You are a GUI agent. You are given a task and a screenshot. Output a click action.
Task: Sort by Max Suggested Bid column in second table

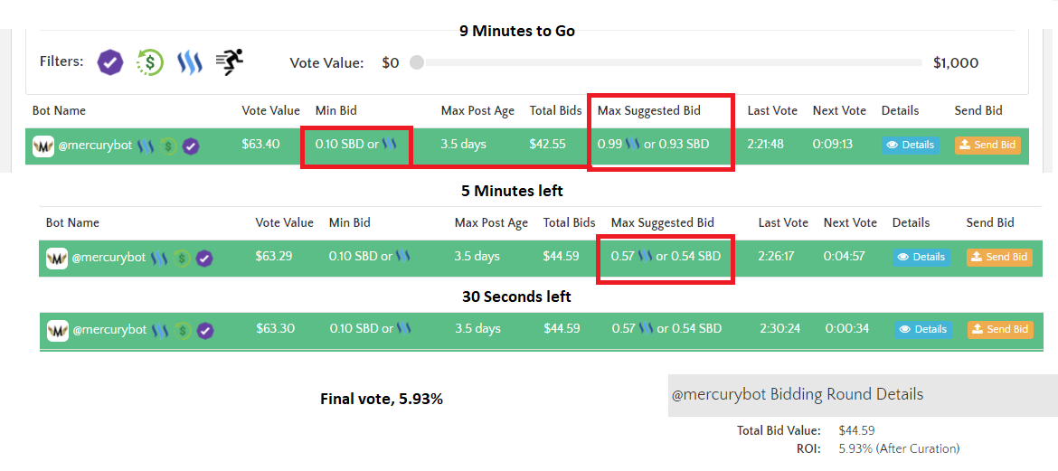click(663, 222)
